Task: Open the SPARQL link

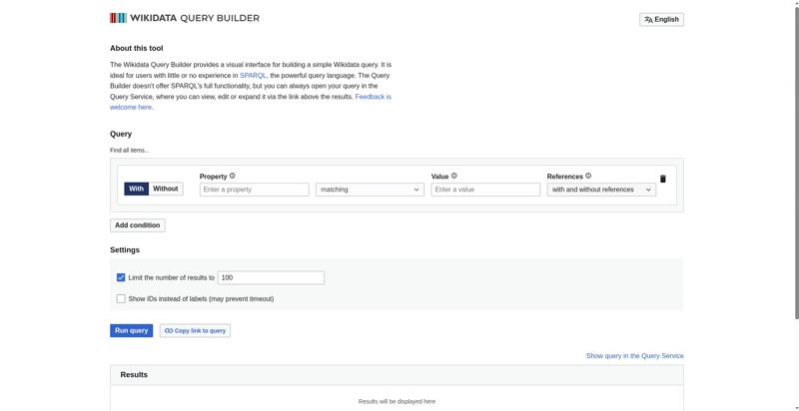Action: [x=254, y=75]
